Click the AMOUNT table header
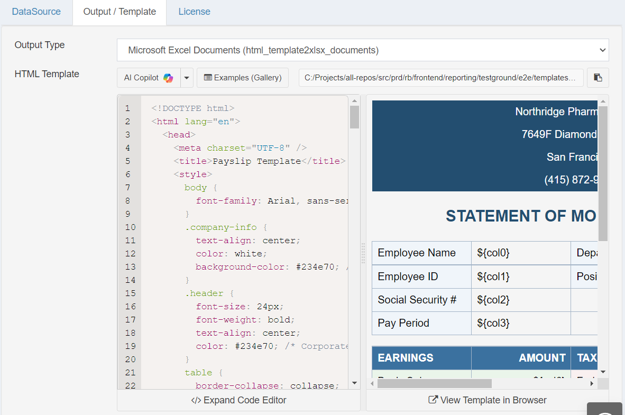Viewport: 625px width, 415px height. point(521,358)
